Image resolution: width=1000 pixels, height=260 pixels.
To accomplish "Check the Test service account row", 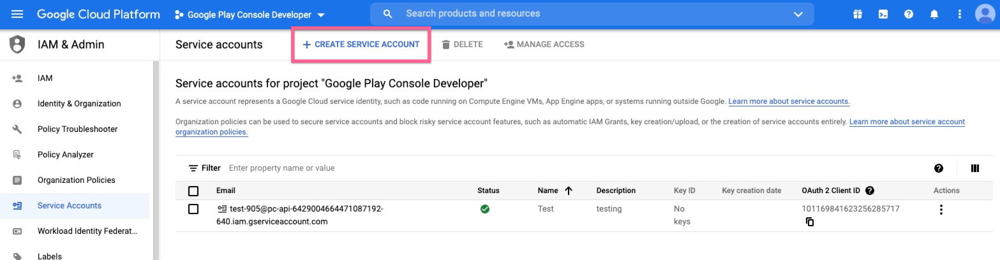I will tap(193, 209).
